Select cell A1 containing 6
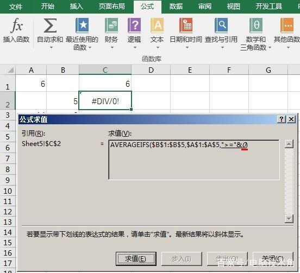Image resolution: width=300 pixels, height=273 pixels. pyautogui.click(x=31, y=83)
